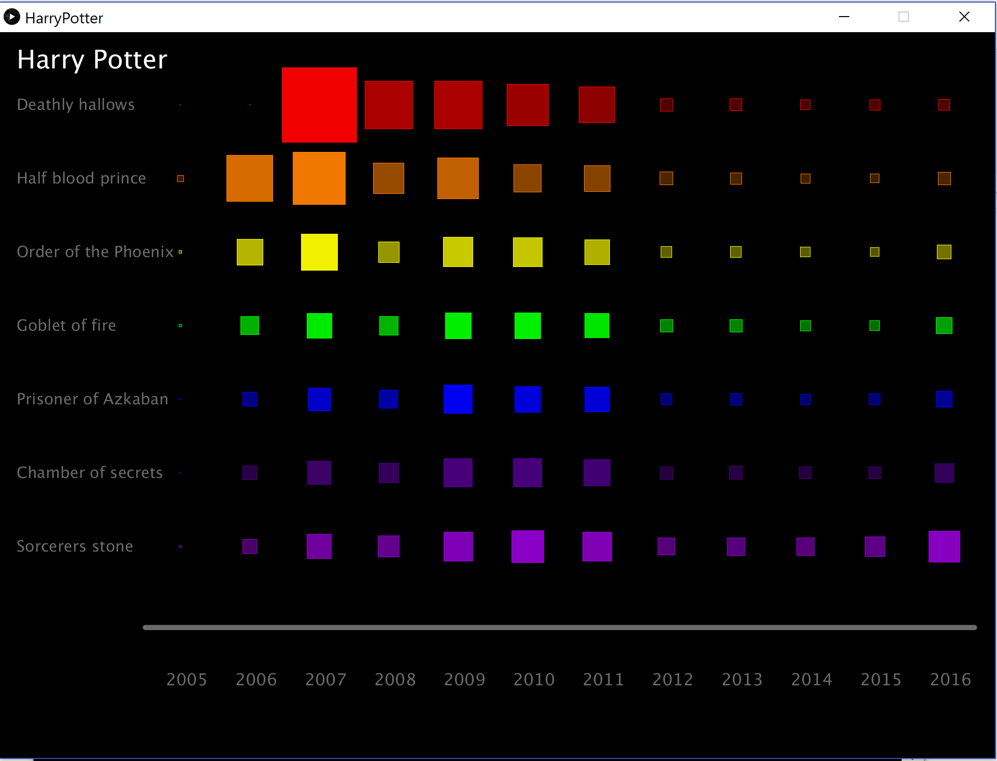Image resolution: width=997 pixels, height=761 pixels.
Task: Click the Goblet of fire 2016 green square
Action: click(944, 326)
